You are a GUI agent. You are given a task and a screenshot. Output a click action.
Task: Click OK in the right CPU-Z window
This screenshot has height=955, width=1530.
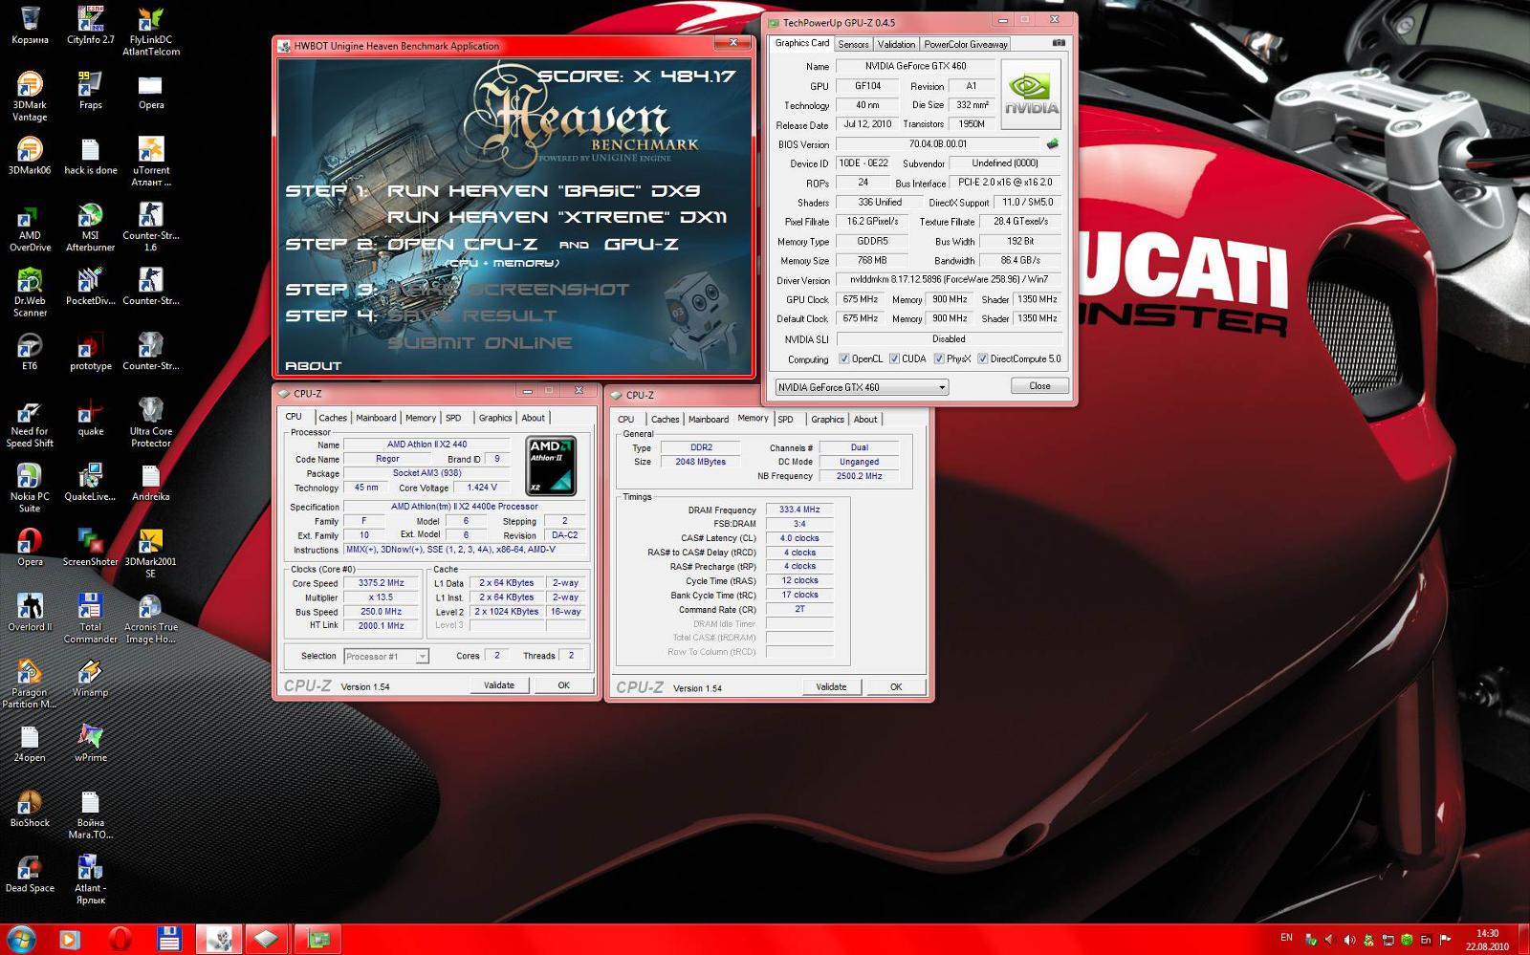click(x=896, y=686)
